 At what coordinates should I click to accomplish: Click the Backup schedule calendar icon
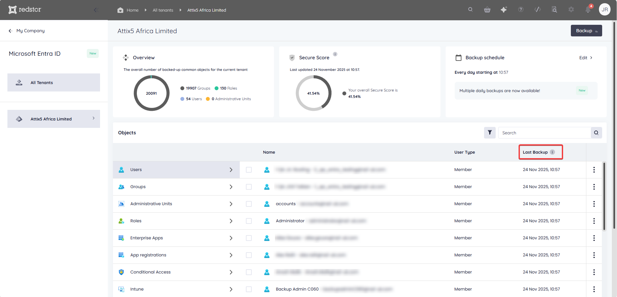[459, 58]
